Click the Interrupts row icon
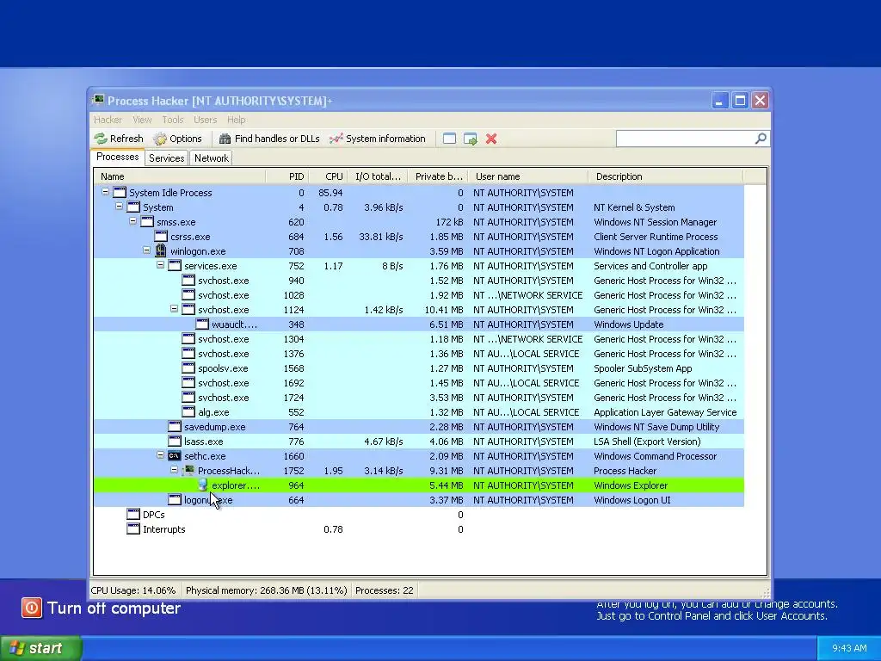This screenshot has width=881, height=661. pyautogui.click(x=133, y=528)
